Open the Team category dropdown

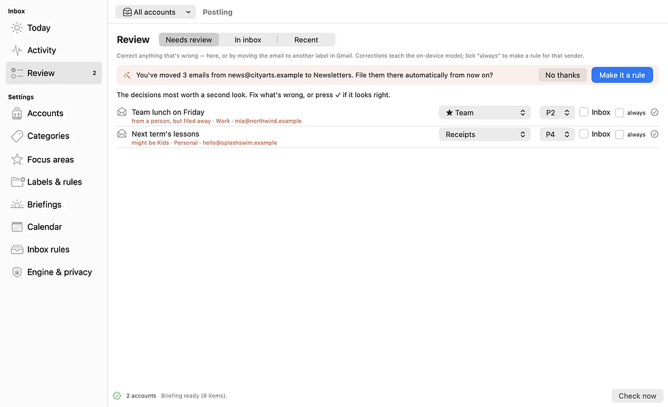pyautogui.click(x=485, y=113)
